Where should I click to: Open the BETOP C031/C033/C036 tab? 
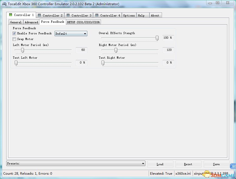pyautogui.click(x=83, y=22)
